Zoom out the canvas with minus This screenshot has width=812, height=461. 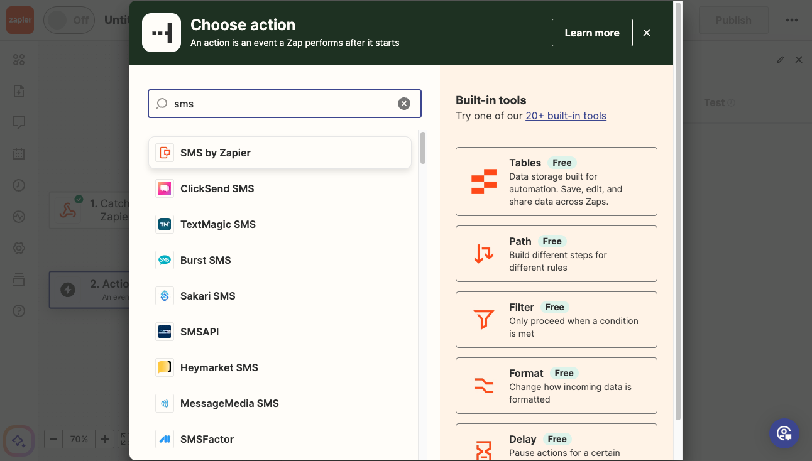[53, 439]
